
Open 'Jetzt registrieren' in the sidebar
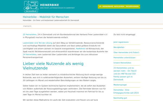click(x=121, y=42)
